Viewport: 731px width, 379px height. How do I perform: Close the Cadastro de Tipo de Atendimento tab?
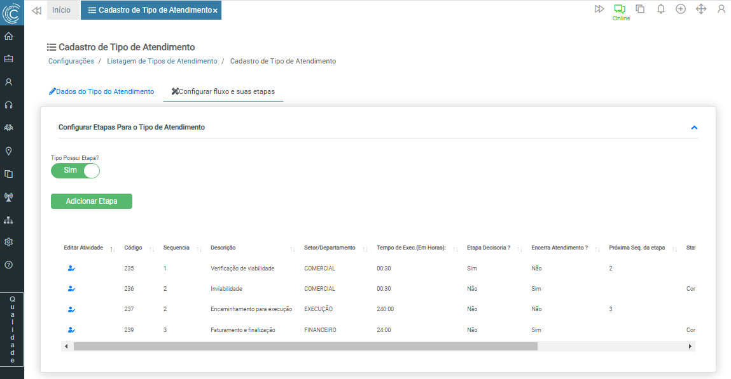click(215, 11)
